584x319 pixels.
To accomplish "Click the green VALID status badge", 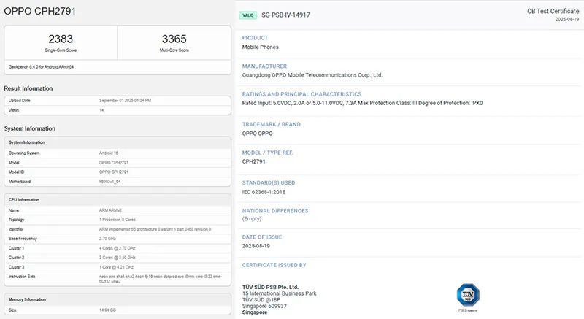I will (247, 15).
